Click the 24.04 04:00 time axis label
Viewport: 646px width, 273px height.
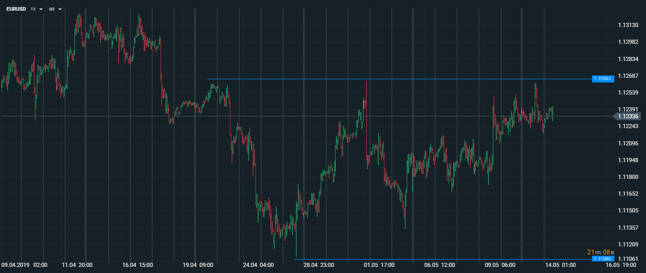pos(258,265)
